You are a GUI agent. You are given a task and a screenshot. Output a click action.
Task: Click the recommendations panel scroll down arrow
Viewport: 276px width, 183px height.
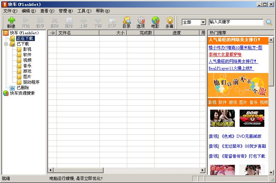tap(271, 173)
